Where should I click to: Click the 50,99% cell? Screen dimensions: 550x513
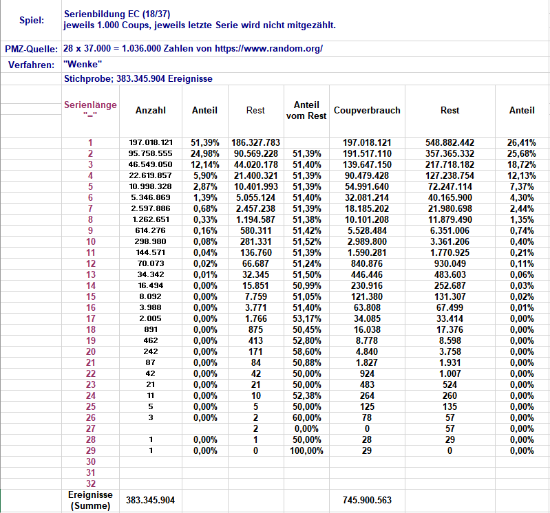point(306,285)
